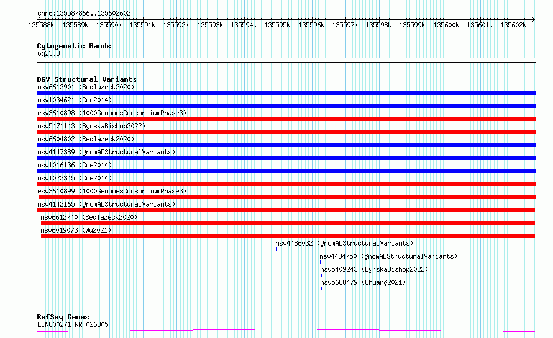This screenshot has height=338, width=553.
Task: Open the LINC00271|NR_026805 gene label
Action: pyautogui.click(x=73, y=324)
